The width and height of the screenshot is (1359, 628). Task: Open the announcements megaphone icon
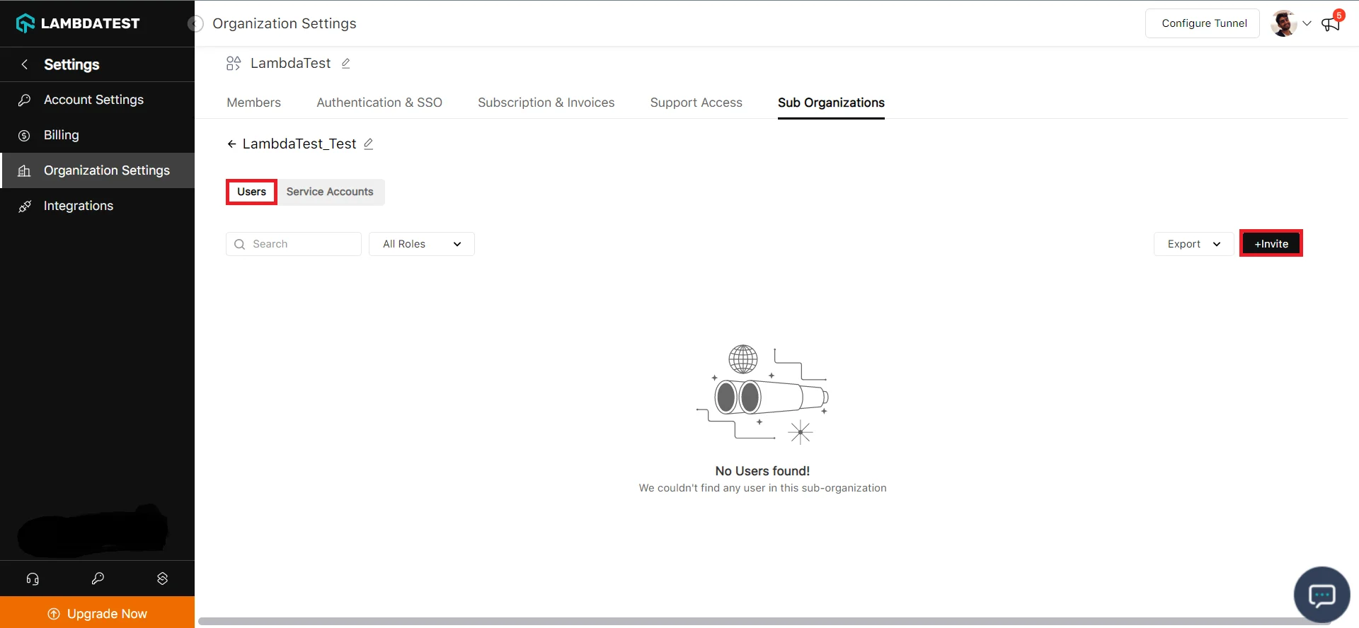tap(1331, 24)
